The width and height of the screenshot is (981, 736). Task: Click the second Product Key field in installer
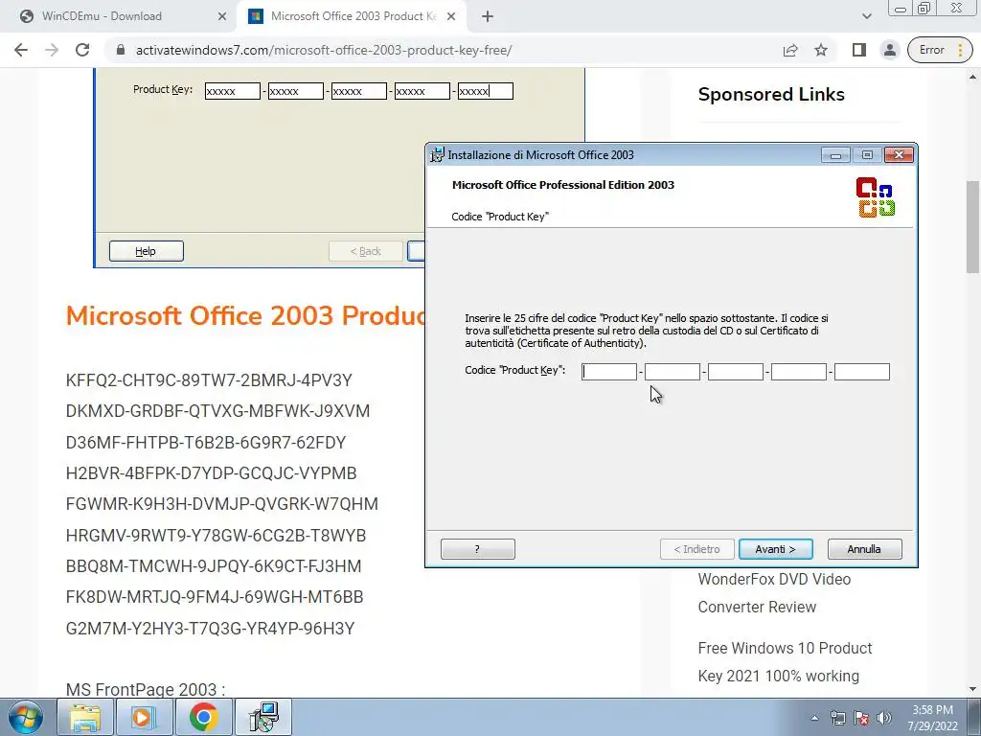[x=673, y=372]
